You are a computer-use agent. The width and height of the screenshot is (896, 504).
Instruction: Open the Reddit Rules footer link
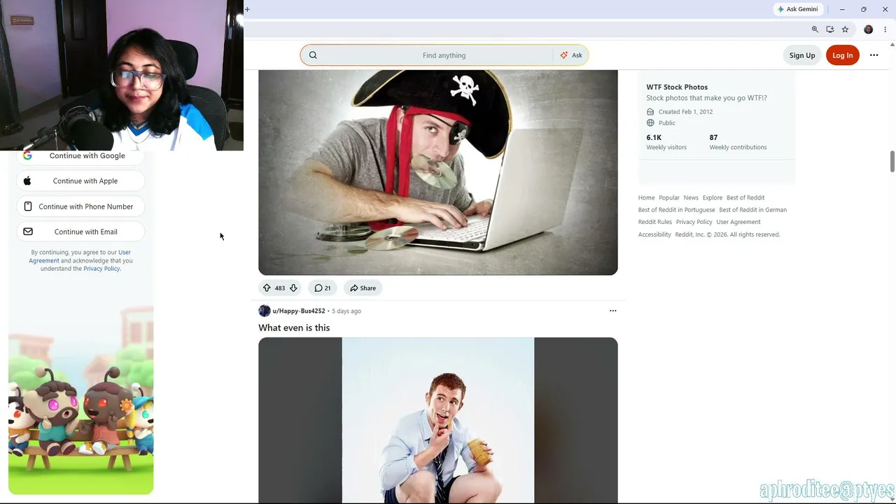coord(654,222)
